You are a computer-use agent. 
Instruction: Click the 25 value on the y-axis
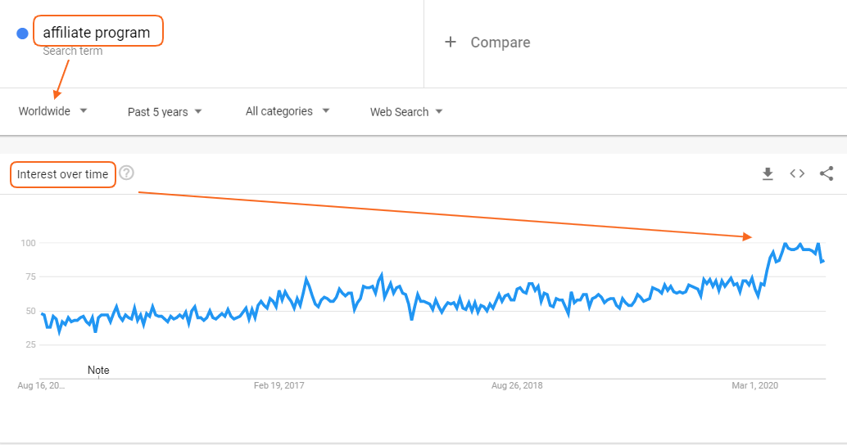point(30,344)
